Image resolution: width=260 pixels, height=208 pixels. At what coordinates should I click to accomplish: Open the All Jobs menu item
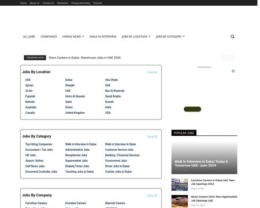pyautogui.click(x=29, y=36)
